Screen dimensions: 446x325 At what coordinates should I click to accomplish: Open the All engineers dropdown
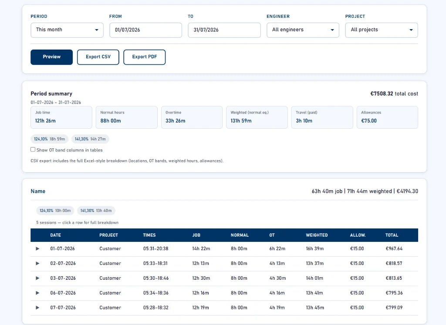303,30
